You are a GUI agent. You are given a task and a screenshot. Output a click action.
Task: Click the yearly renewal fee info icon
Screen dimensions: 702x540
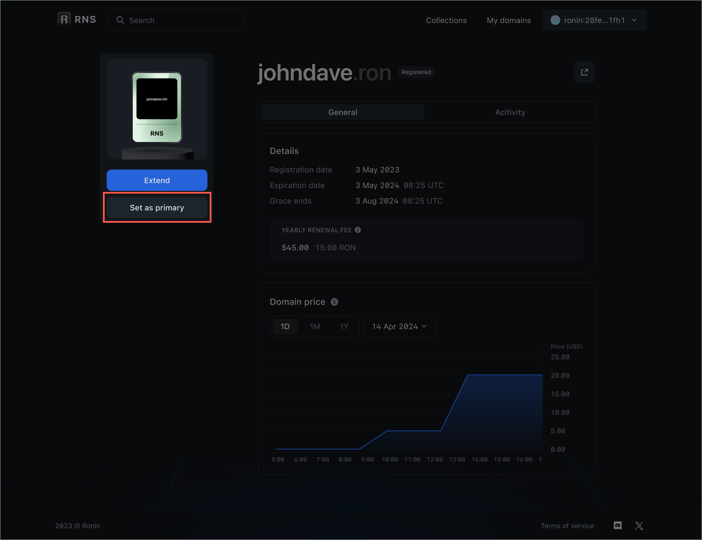point(358,230)
